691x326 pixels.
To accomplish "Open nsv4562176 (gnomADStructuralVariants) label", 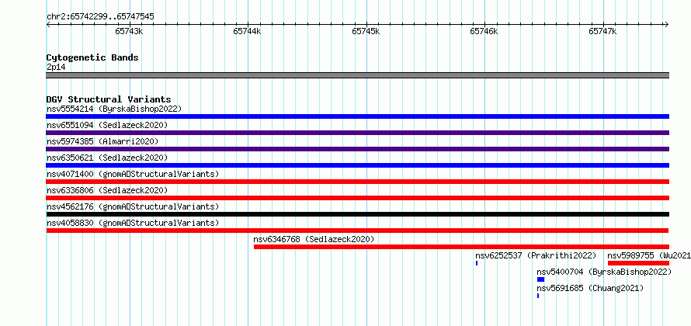I will pos(133,206).
